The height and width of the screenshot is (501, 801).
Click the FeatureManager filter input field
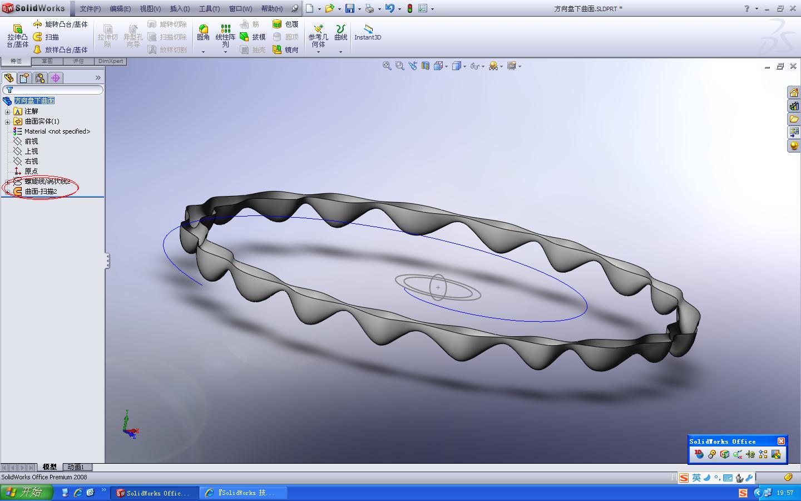click(53, 90)
